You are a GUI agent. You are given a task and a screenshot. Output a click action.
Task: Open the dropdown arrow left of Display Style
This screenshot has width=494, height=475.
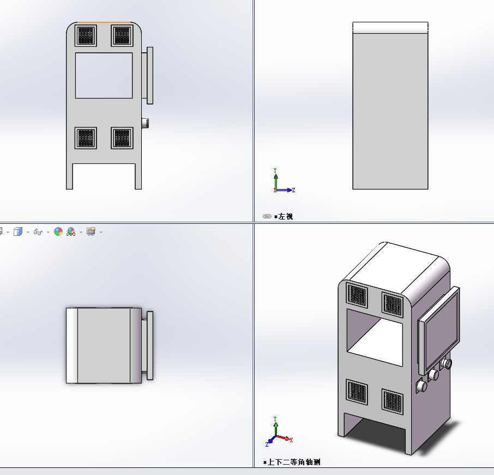coord(8,232)
